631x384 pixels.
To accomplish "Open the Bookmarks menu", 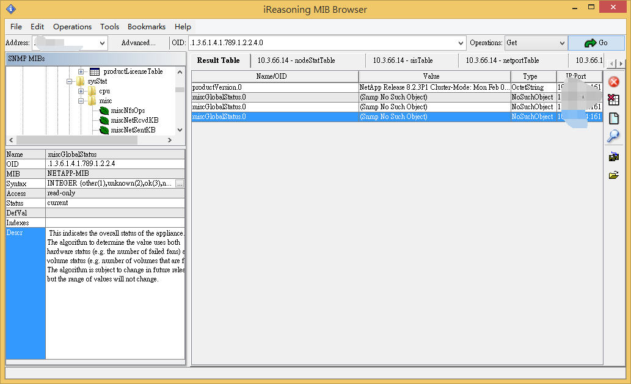I will tap(146, 27).
